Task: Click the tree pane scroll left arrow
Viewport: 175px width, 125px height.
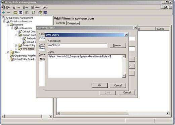Action: pos(3,116)
